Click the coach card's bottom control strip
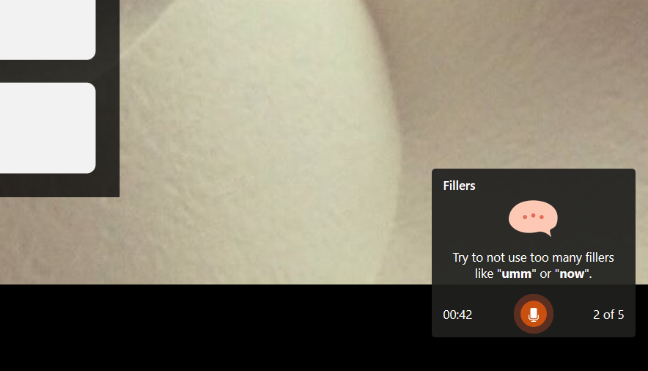The width and height of the screenshot is (648, 371). tap(533, 311)
